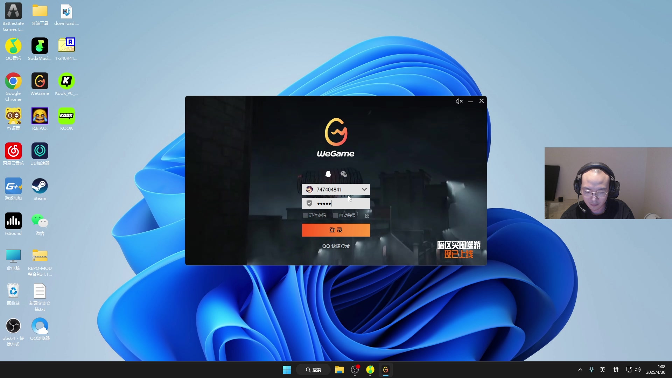This screenshot has width=672, height=378.
Task: Select the 1-240R41 archive desktop icon
Action: click(x=66, y=49)
